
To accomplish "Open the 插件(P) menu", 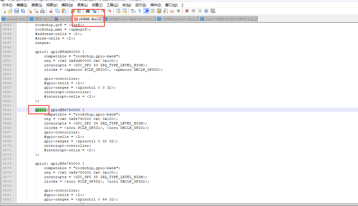I will [x=156, y=5].
